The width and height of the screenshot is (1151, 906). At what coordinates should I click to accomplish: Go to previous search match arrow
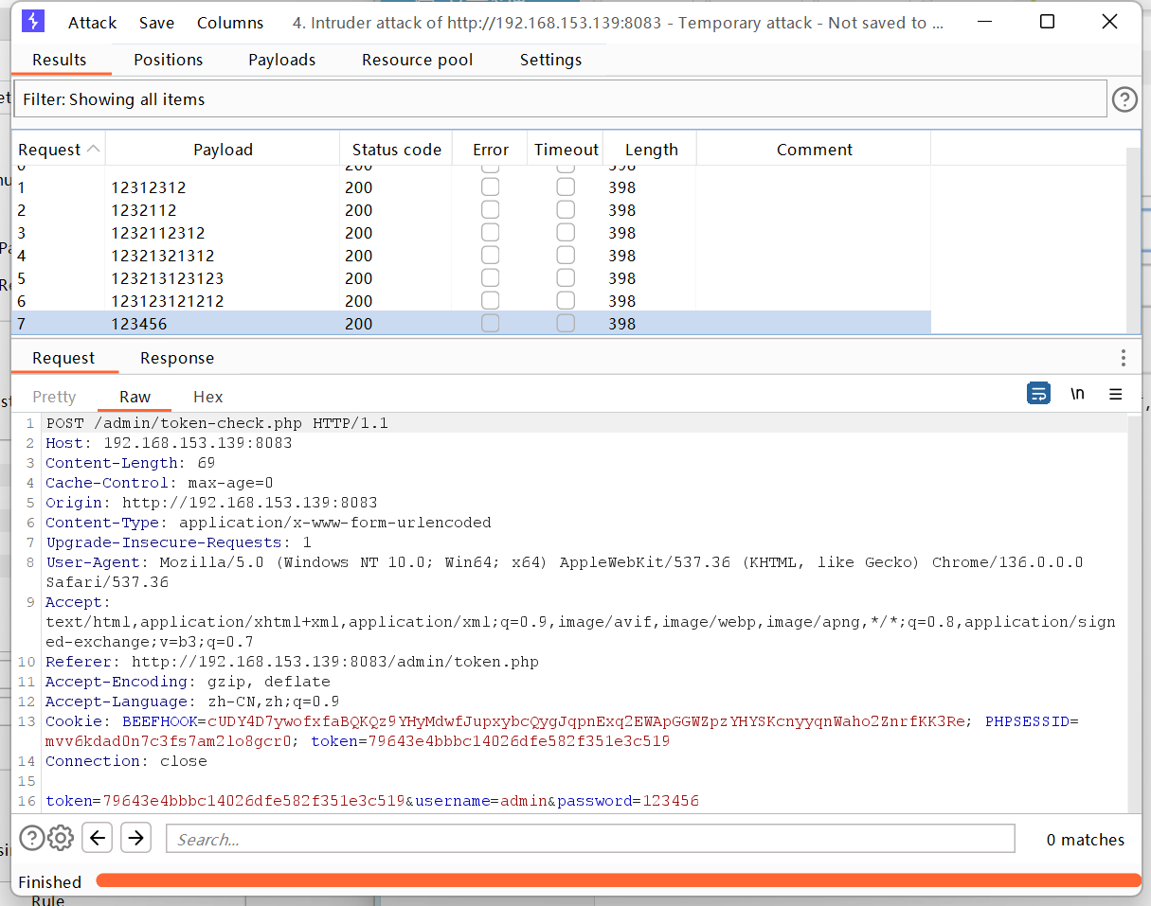[x=98, y=838]
